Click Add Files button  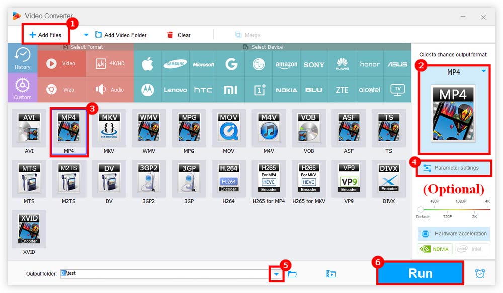[x=45, y=35]
